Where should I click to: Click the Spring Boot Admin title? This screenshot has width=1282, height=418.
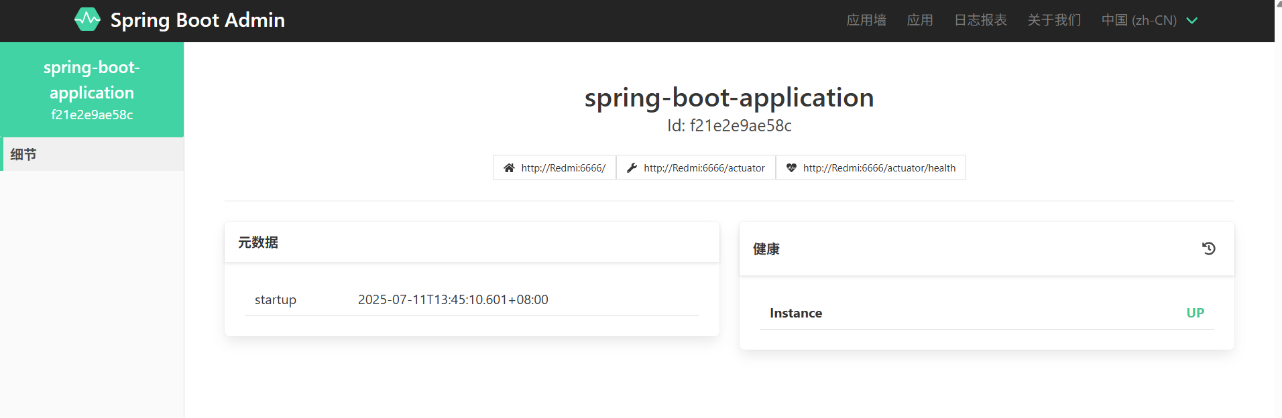(197, 20)
